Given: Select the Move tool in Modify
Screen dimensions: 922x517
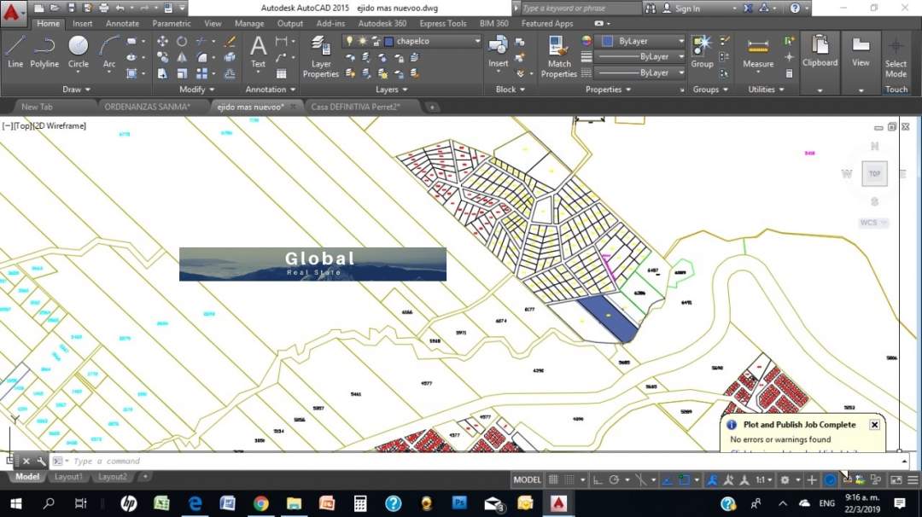Looking at the screenshot, I should (162, 41).
